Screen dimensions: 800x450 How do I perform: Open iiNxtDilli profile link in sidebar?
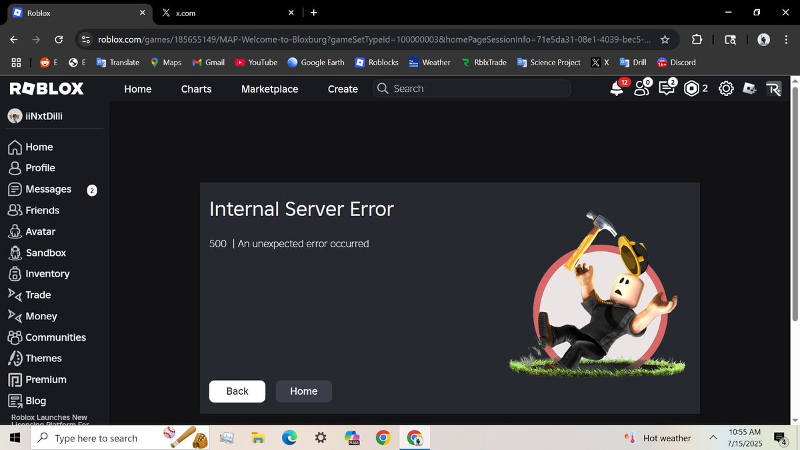click(x=35, y=116)
